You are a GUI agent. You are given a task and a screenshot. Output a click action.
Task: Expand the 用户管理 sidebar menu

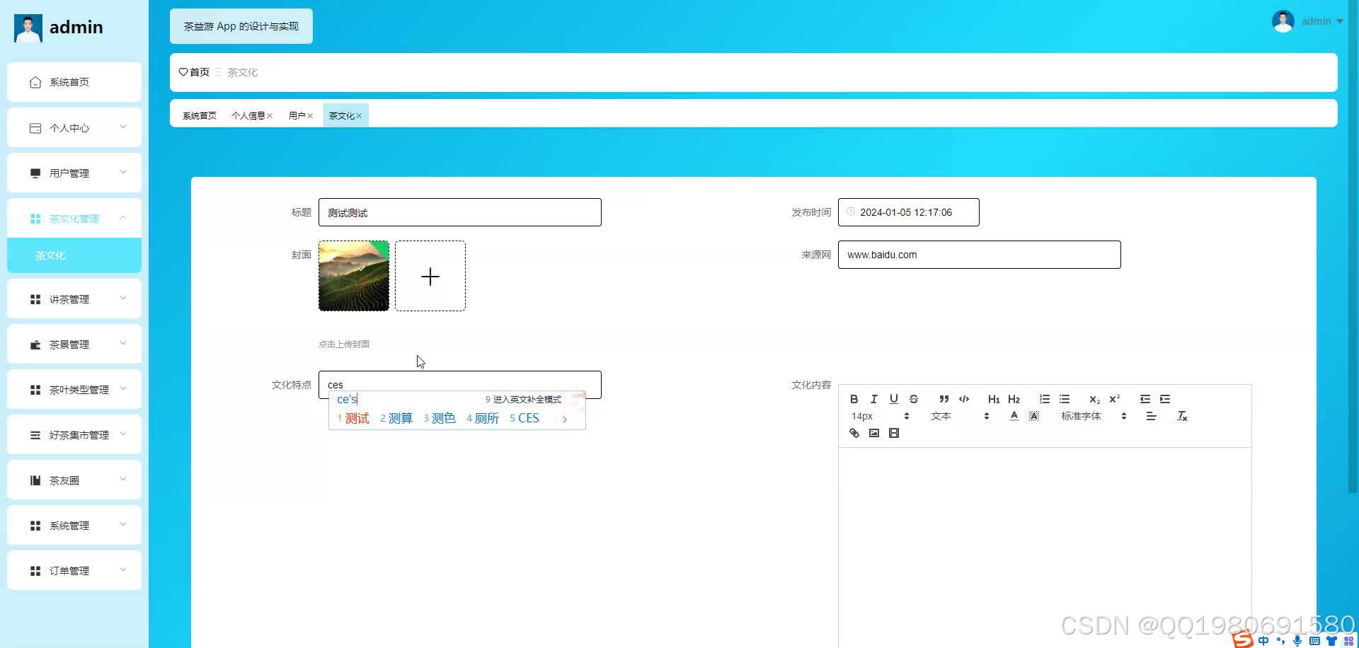74,173
